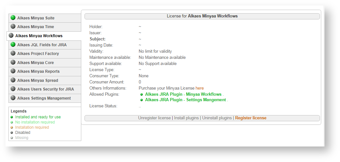
Task: Click legend dot for Installed and ready
Action: (x=12, y=117)
